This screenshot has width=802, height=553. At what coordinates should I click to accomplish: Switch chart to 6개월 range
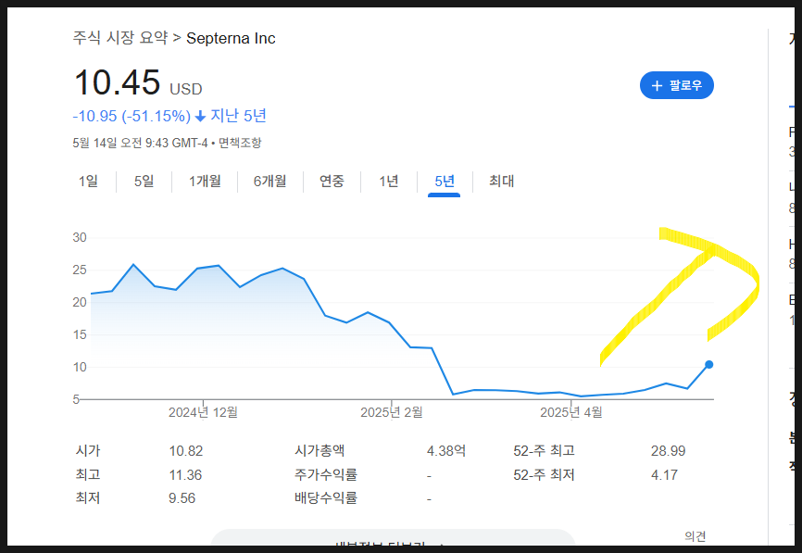coord(270,182)
